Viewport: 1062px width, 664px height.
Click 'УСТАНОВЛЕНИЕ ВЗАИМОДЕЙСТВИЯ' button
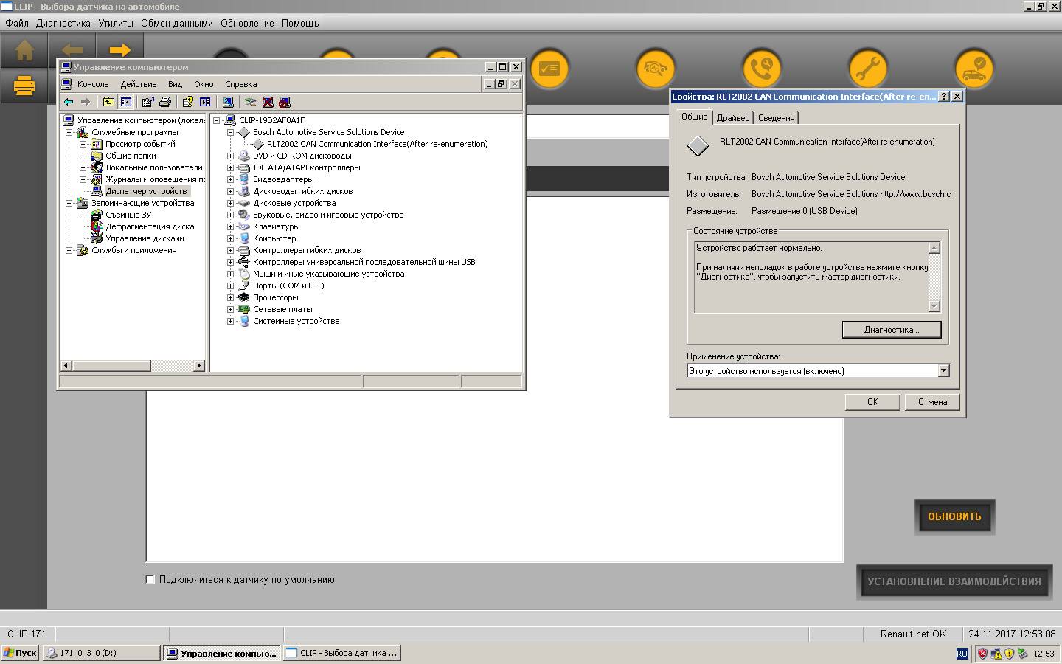tap(954, 581)
